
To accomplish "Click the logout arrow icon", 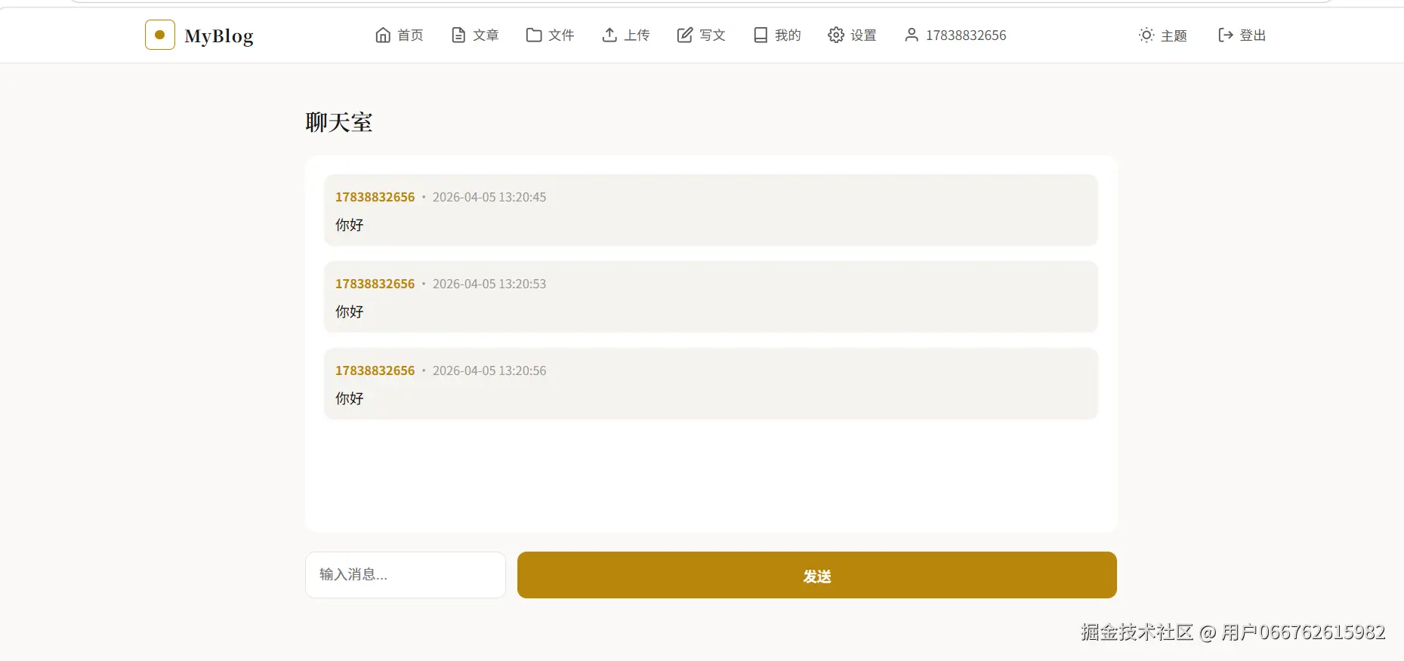I will 1226,35.
